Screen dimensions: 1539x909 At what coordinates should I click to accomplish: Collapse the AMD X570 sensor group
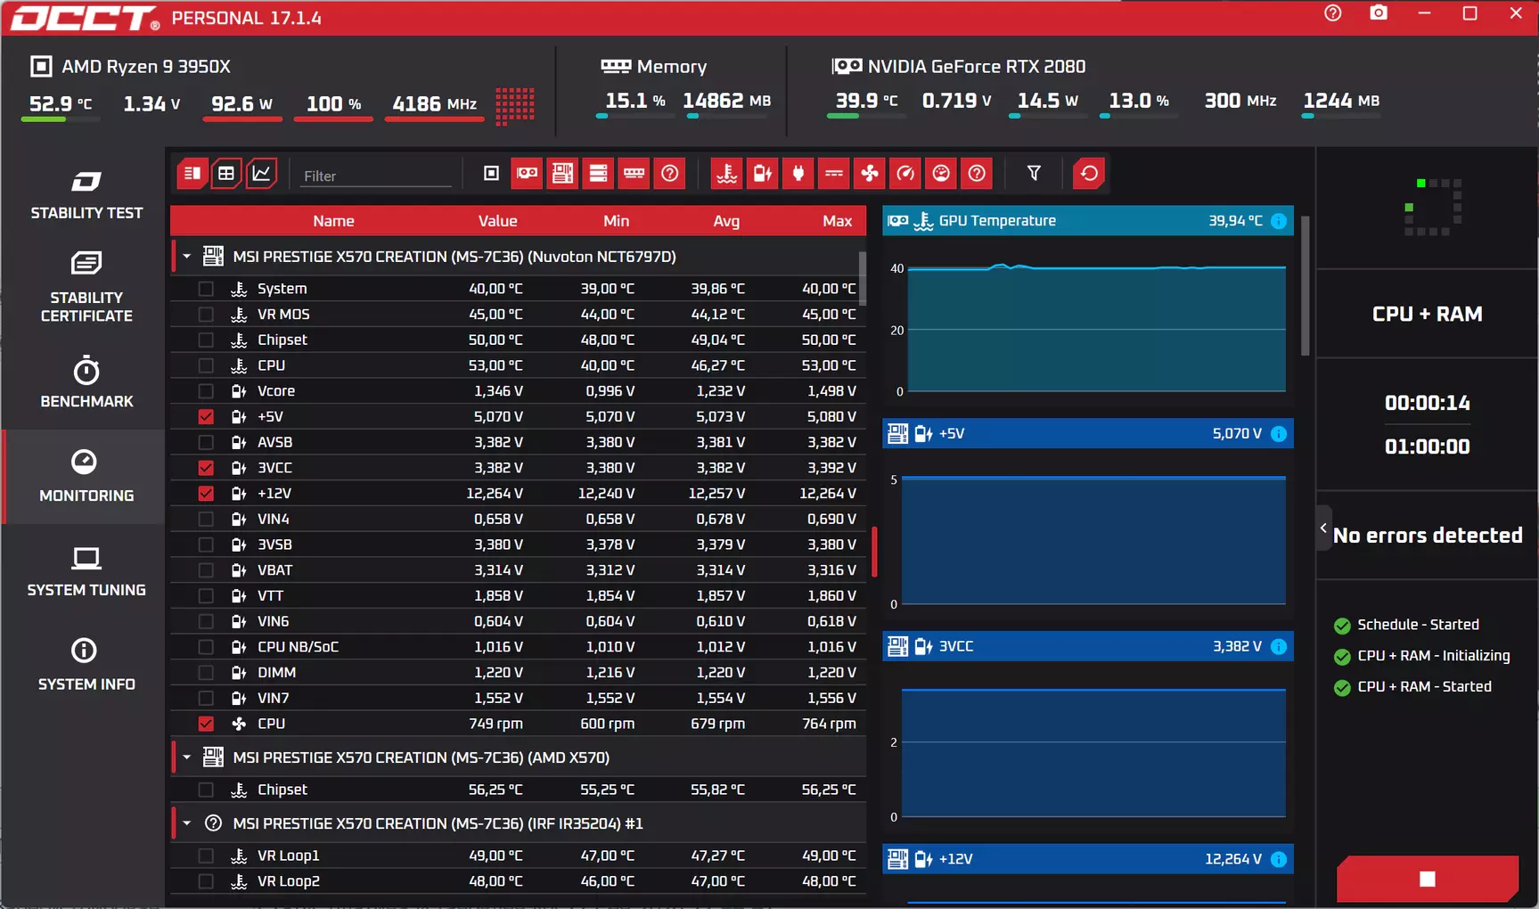[x=187, y=757]
